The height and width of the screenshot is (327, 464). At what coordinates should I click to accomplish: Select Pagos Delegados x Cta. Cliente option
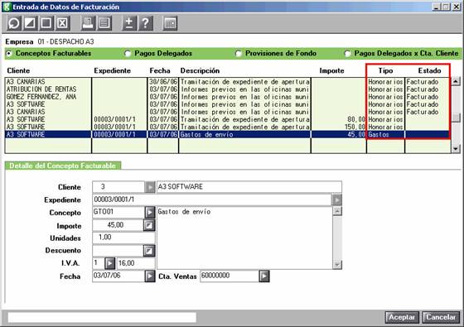pyautogui.click(x=347, y=54)
